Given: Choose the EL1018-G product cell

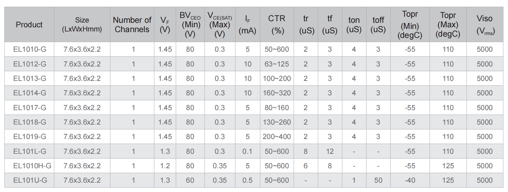Looking at the screenshot, I should click(x=29, y=122).
